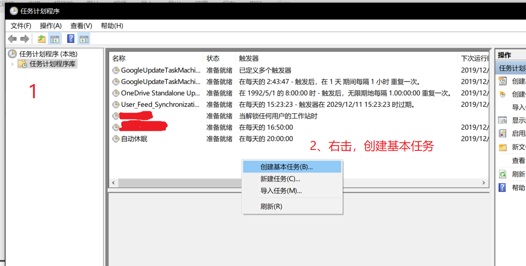This screenshot has width=526, height=266.
Task: Click the up-one-level folder toolbar icon
Action: tap(42, 39)
